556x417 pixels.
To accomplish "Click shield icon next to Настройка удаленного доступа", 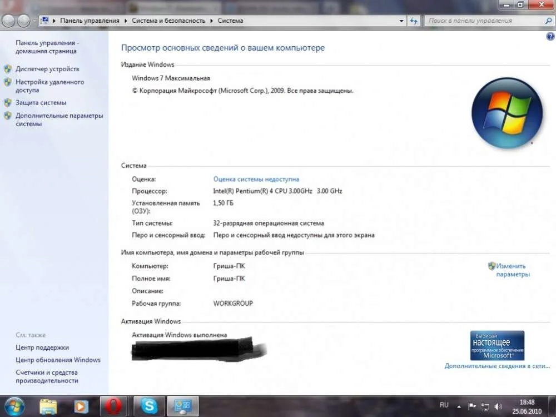I will 7,82.
